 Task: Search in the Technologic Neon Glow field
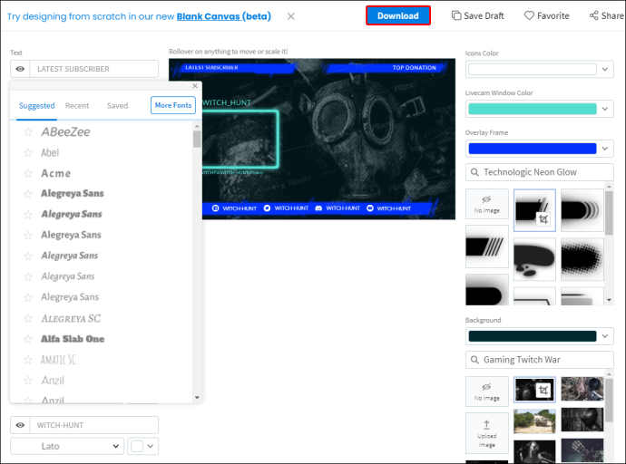540,172
